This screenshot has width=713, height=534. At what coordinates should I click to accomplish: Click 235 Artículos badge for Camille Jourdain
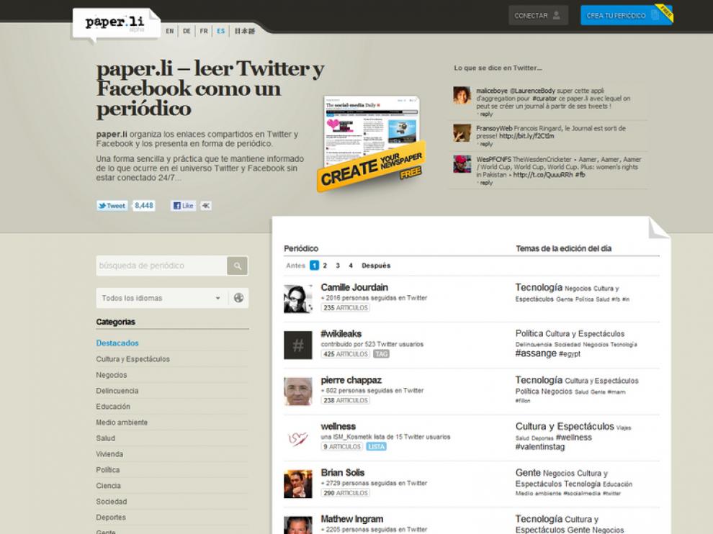point(346,308)
